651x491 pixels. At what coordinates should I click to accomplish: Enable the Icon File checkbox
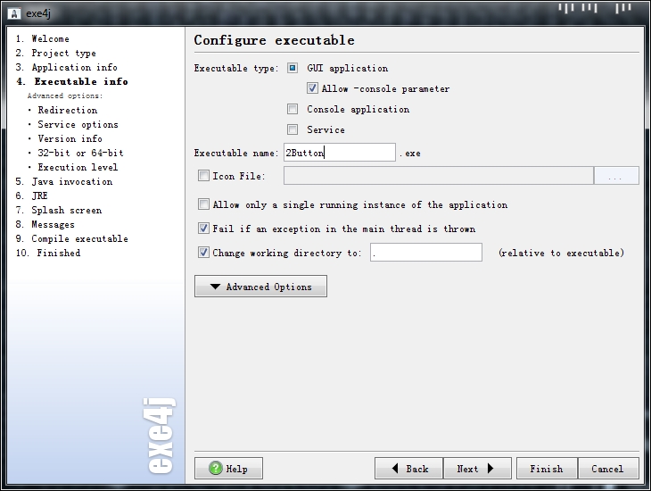203,176
